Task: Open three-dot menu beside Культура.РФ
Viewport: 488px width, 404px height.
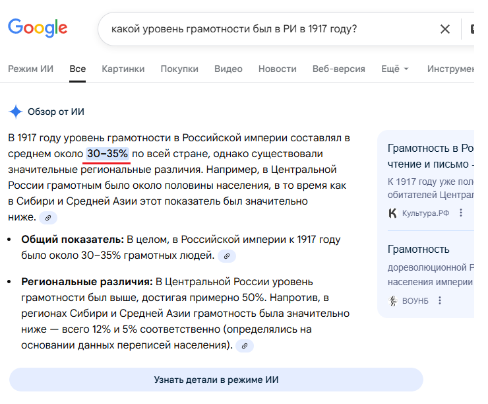Action: (x=461, y=213)
